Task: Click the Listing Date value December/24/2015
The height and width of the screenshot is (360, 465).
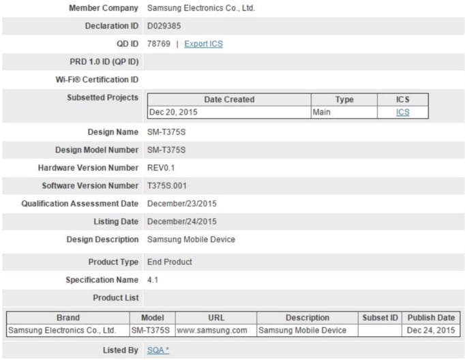Action: tap(182, 222)
